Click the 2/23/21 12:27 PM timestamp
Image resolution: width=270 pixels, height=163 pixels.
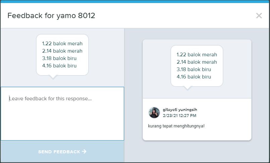pos(179,115)
